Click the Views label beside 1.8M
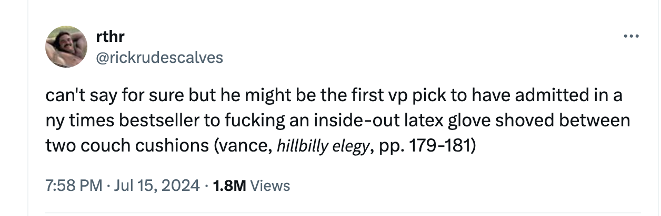The width and height of the screenshot is (661, 216). pos(270,185)
